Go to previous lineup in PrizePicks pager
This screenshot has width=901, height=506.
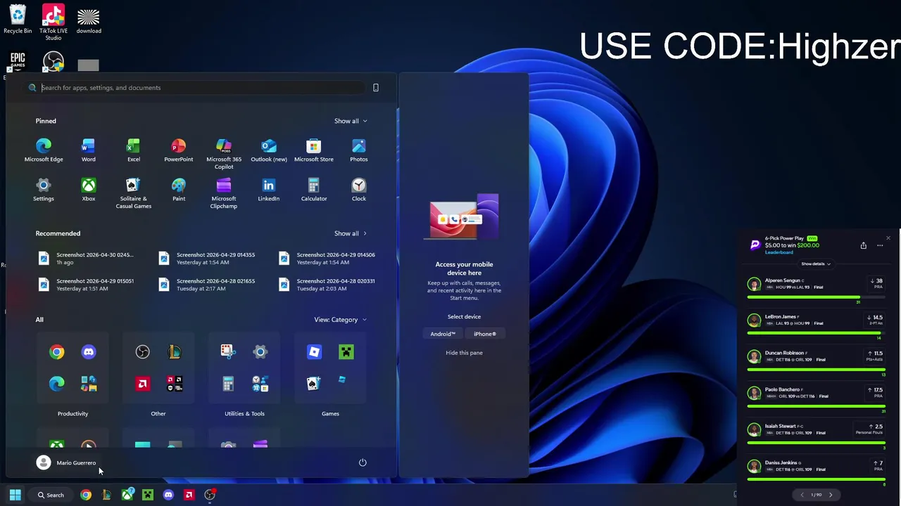coord(802,495)
